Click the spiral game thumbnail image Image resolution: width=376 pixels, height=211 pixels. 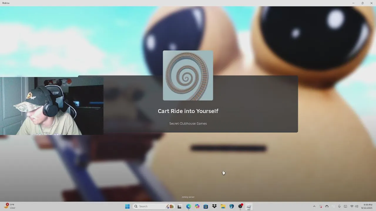point(188,75)
